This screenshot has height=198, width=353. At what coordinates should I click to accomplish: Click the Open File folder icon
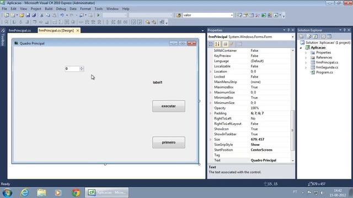click(x=22, y=15)
